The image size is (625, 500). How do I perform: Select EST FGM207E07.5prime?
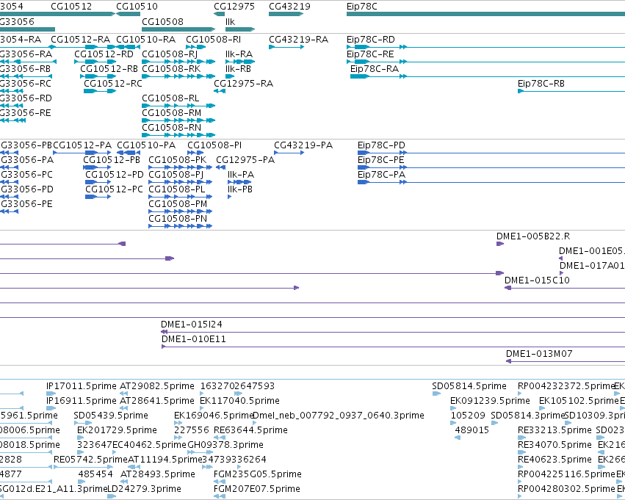(257, 490)
